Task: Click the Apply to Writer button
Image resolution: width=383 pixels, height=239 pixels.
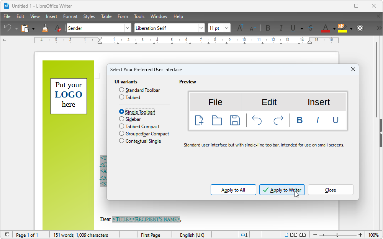Action: click(x=282, y=190)
